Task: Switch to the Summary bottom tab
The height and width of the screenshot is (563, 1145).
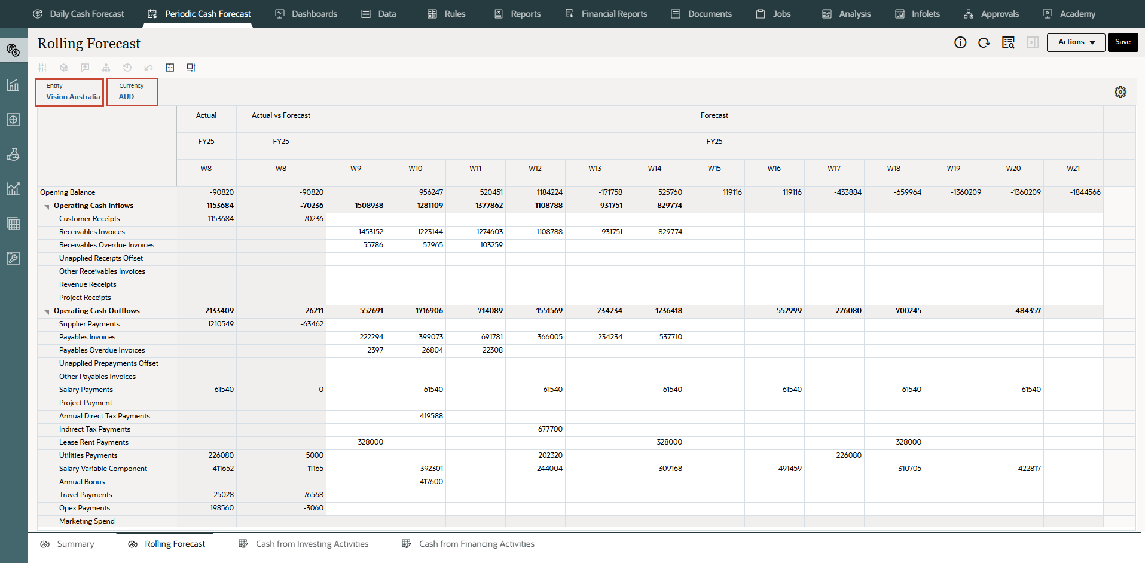Action: pos(67,544)
